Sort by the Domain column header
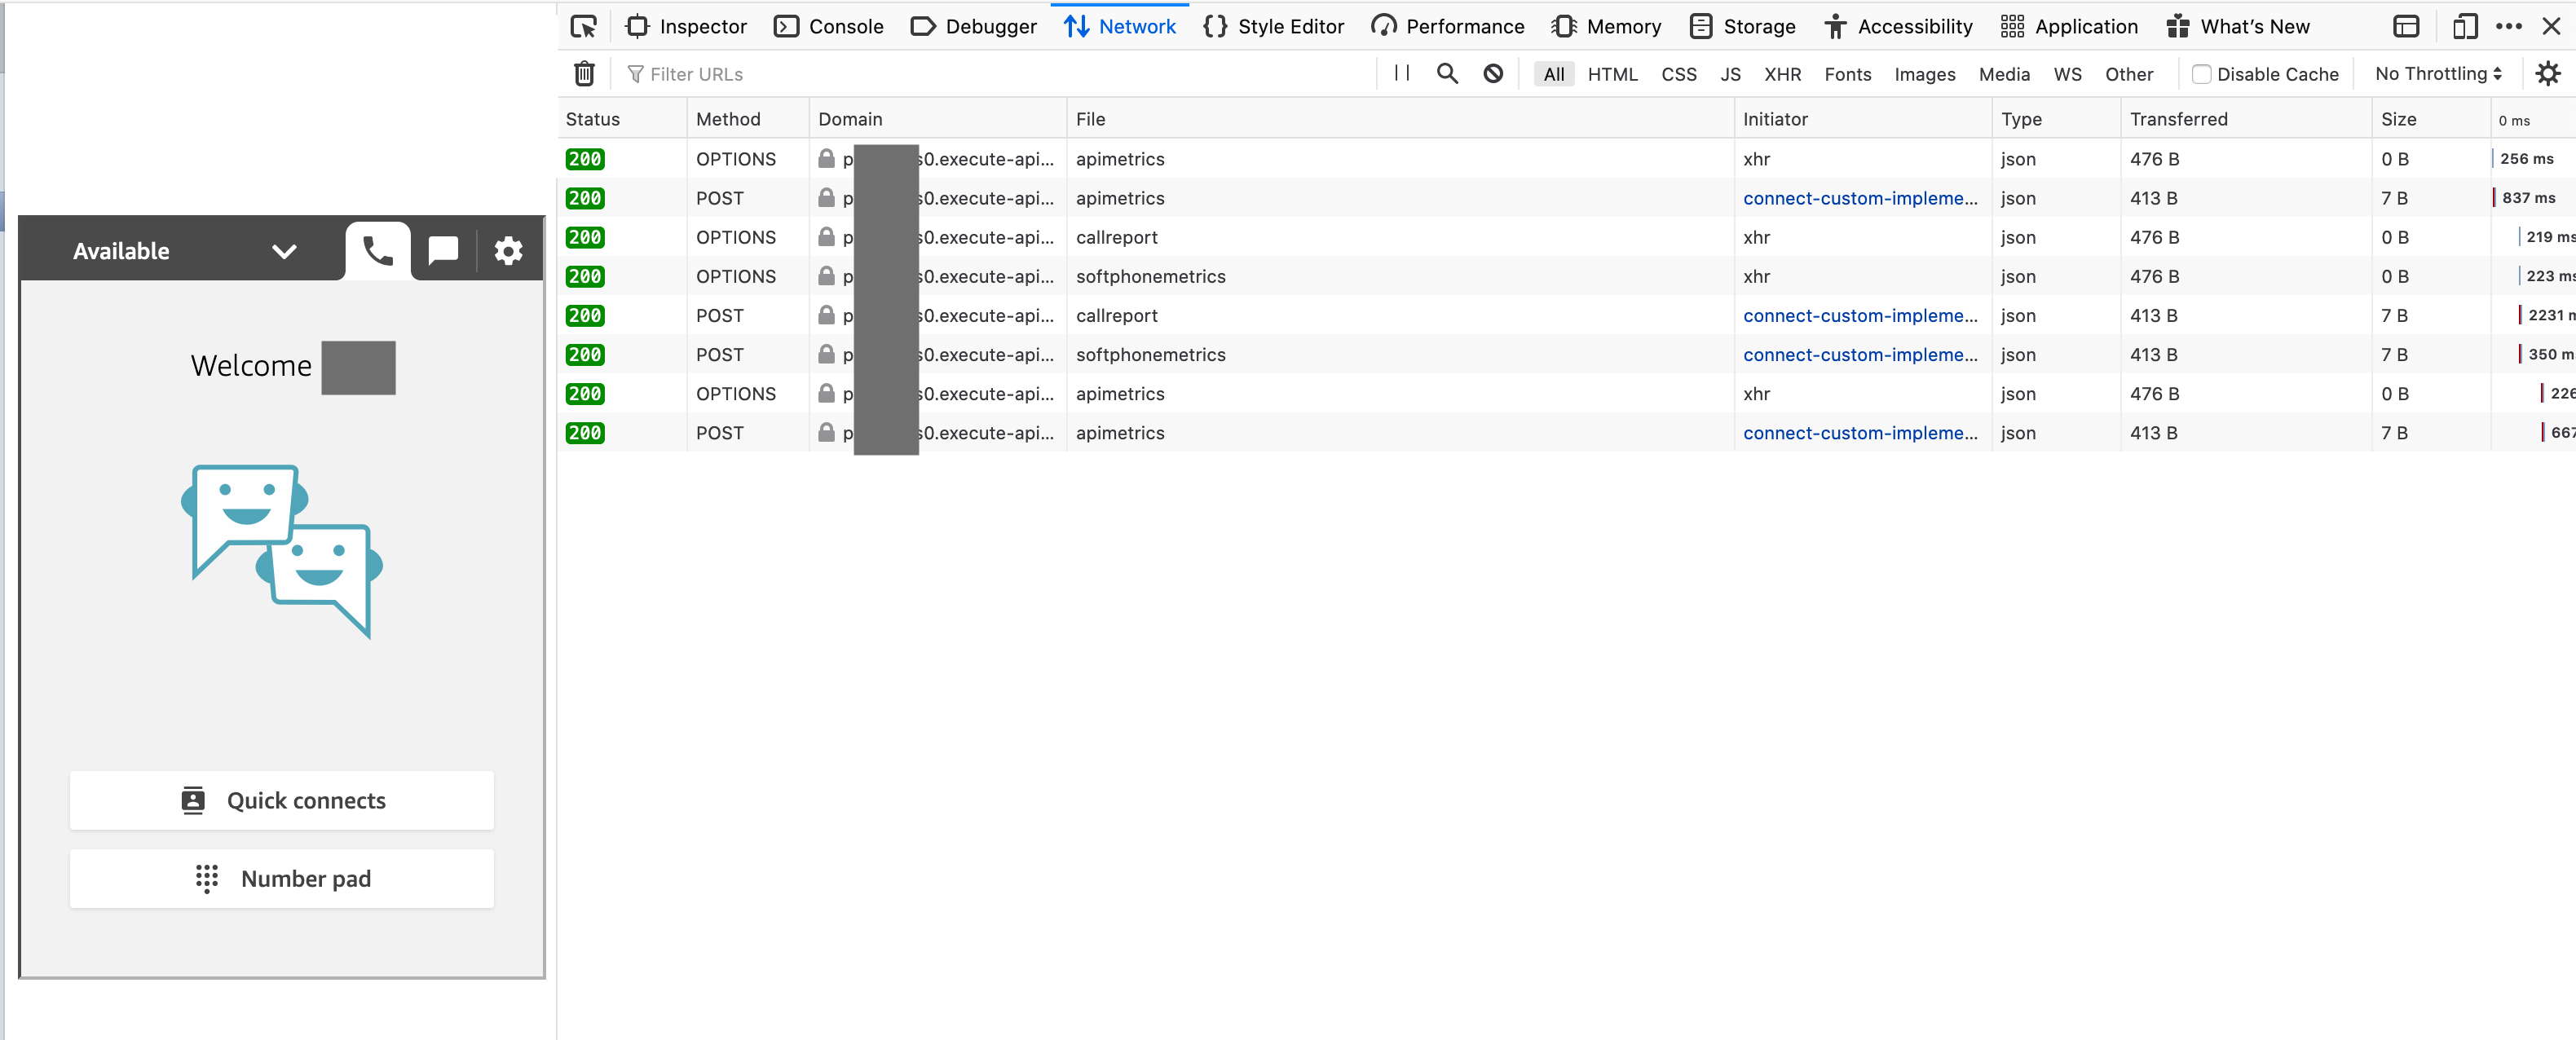The height and width of the screenshot is (1040, 2576). [x=938, y=119]
